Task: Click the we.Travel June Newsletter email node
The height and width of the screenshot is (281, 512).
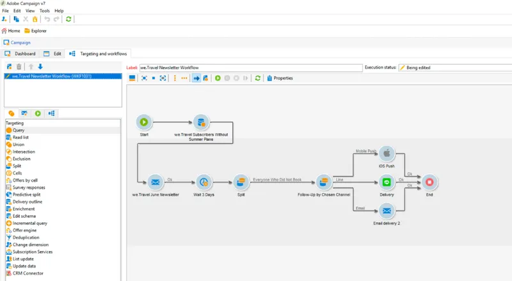Action: click(156, 182)
